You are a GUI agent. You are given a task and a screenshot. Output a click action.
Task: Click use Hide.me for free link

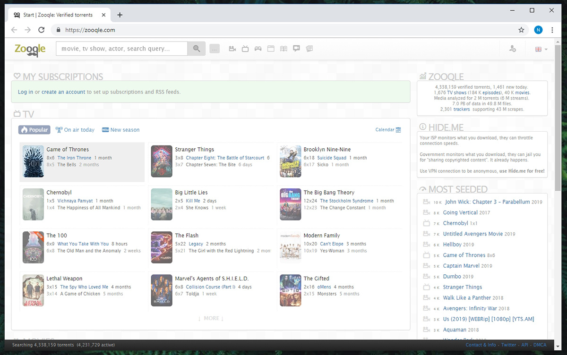click(x=522, y=171)
